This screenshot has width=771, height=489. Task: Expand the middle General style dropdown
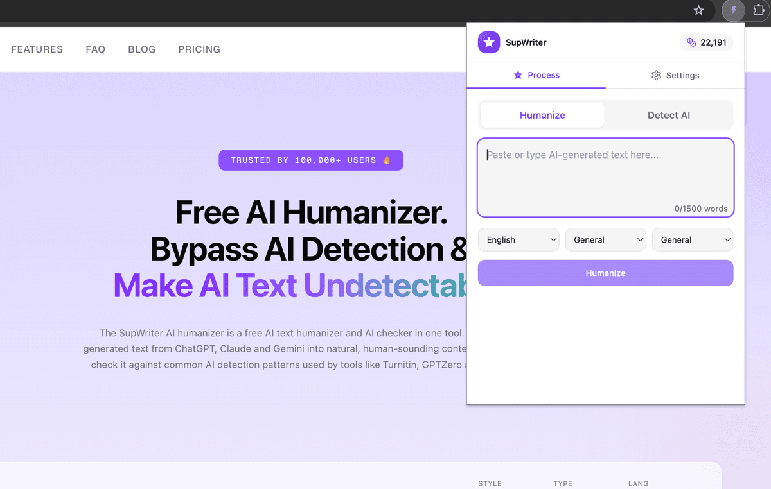coord(605,239)
